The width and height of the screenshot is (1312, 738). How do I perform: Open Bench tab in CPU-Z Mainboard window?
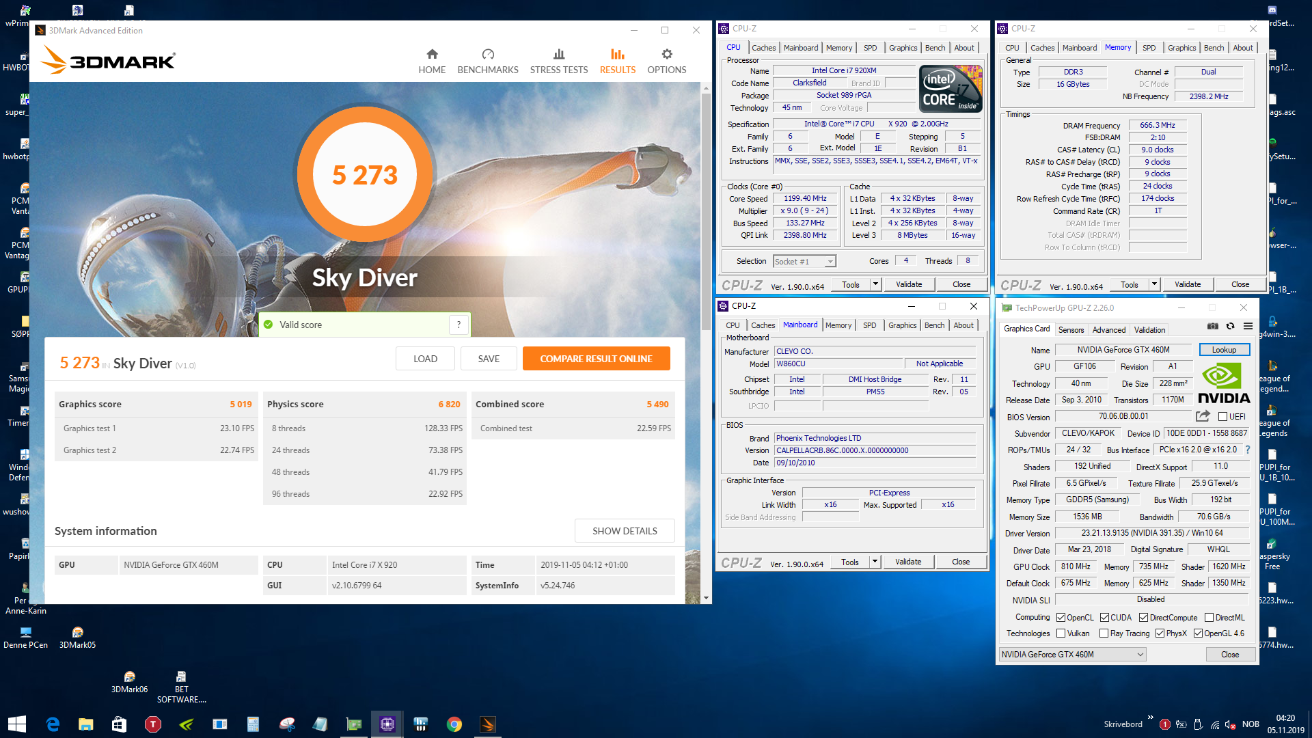point(934,325)
